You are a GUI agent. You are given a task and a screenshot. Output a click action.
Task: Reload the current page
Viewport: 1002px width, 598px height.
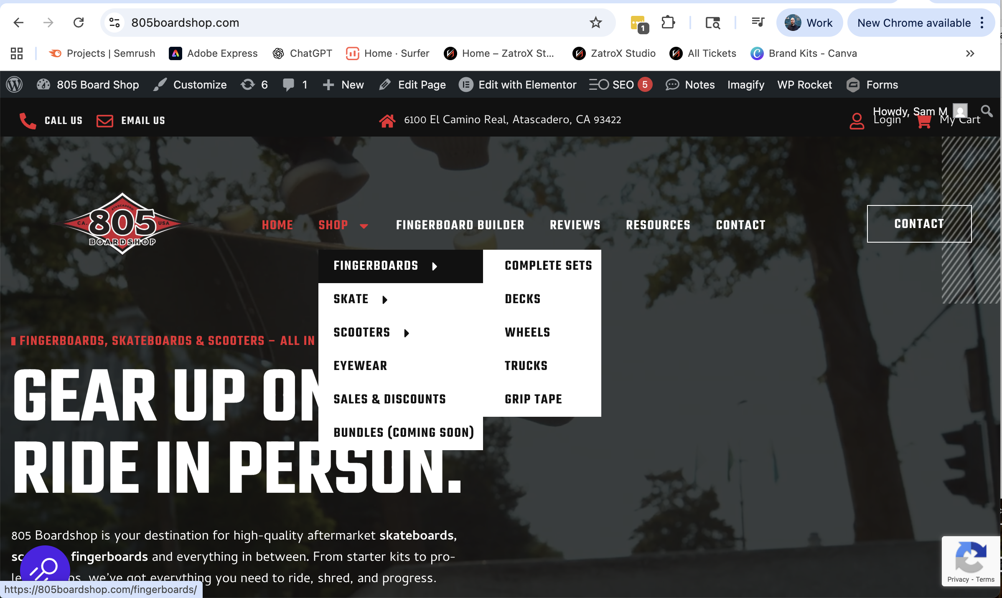tap(79, 23)
